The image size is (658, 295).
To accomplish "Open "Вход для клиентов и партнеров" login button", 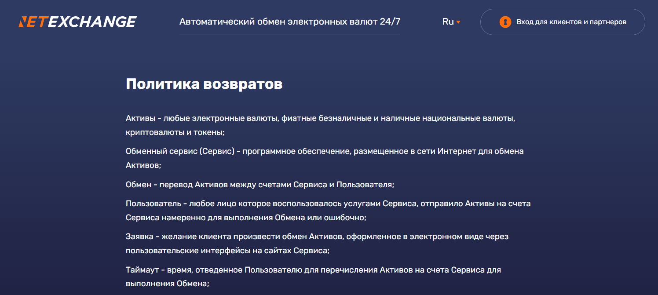I will click(x=563, y=22).
